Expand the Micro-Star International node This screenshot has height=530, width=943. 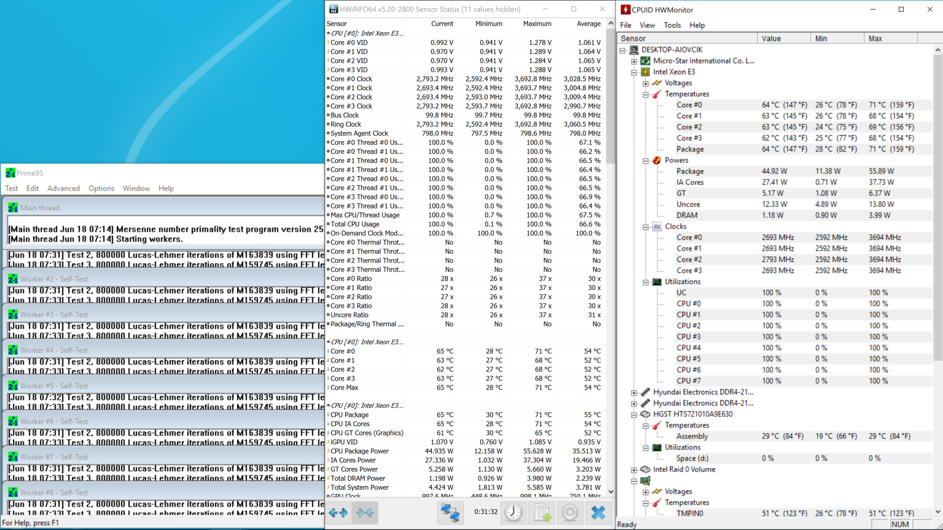[634, 61]
